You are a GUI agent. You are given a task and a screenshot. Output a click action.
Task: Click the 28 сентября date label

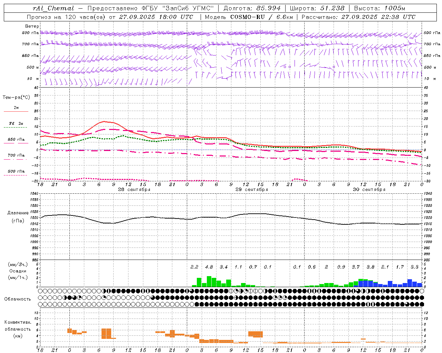point(134,190)
